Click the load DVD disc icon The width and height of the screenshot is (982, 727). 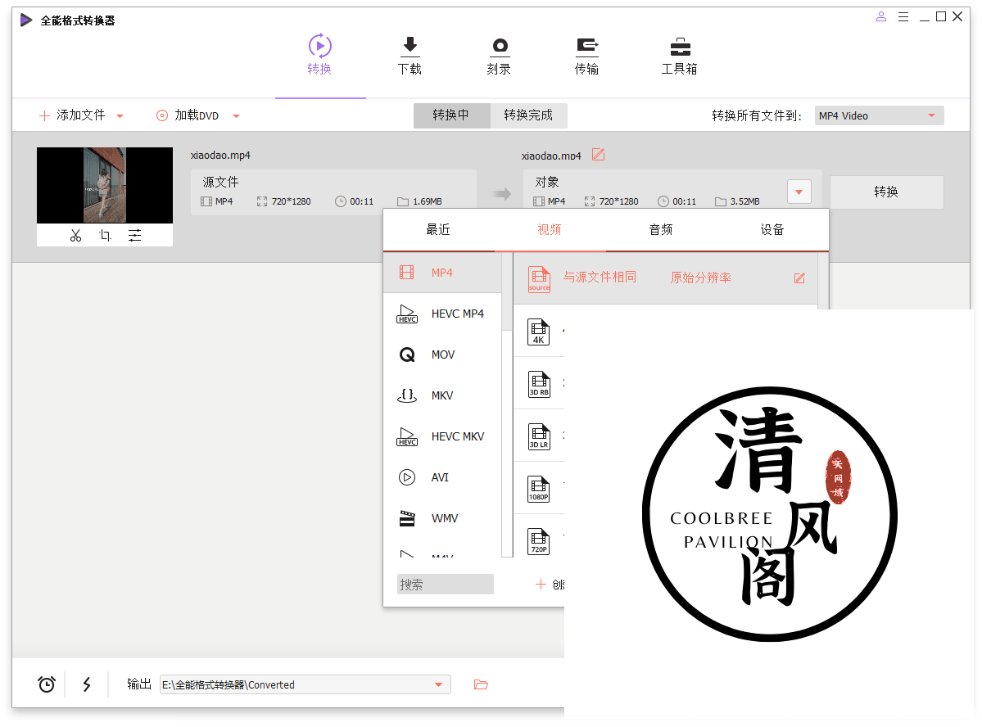162,115
